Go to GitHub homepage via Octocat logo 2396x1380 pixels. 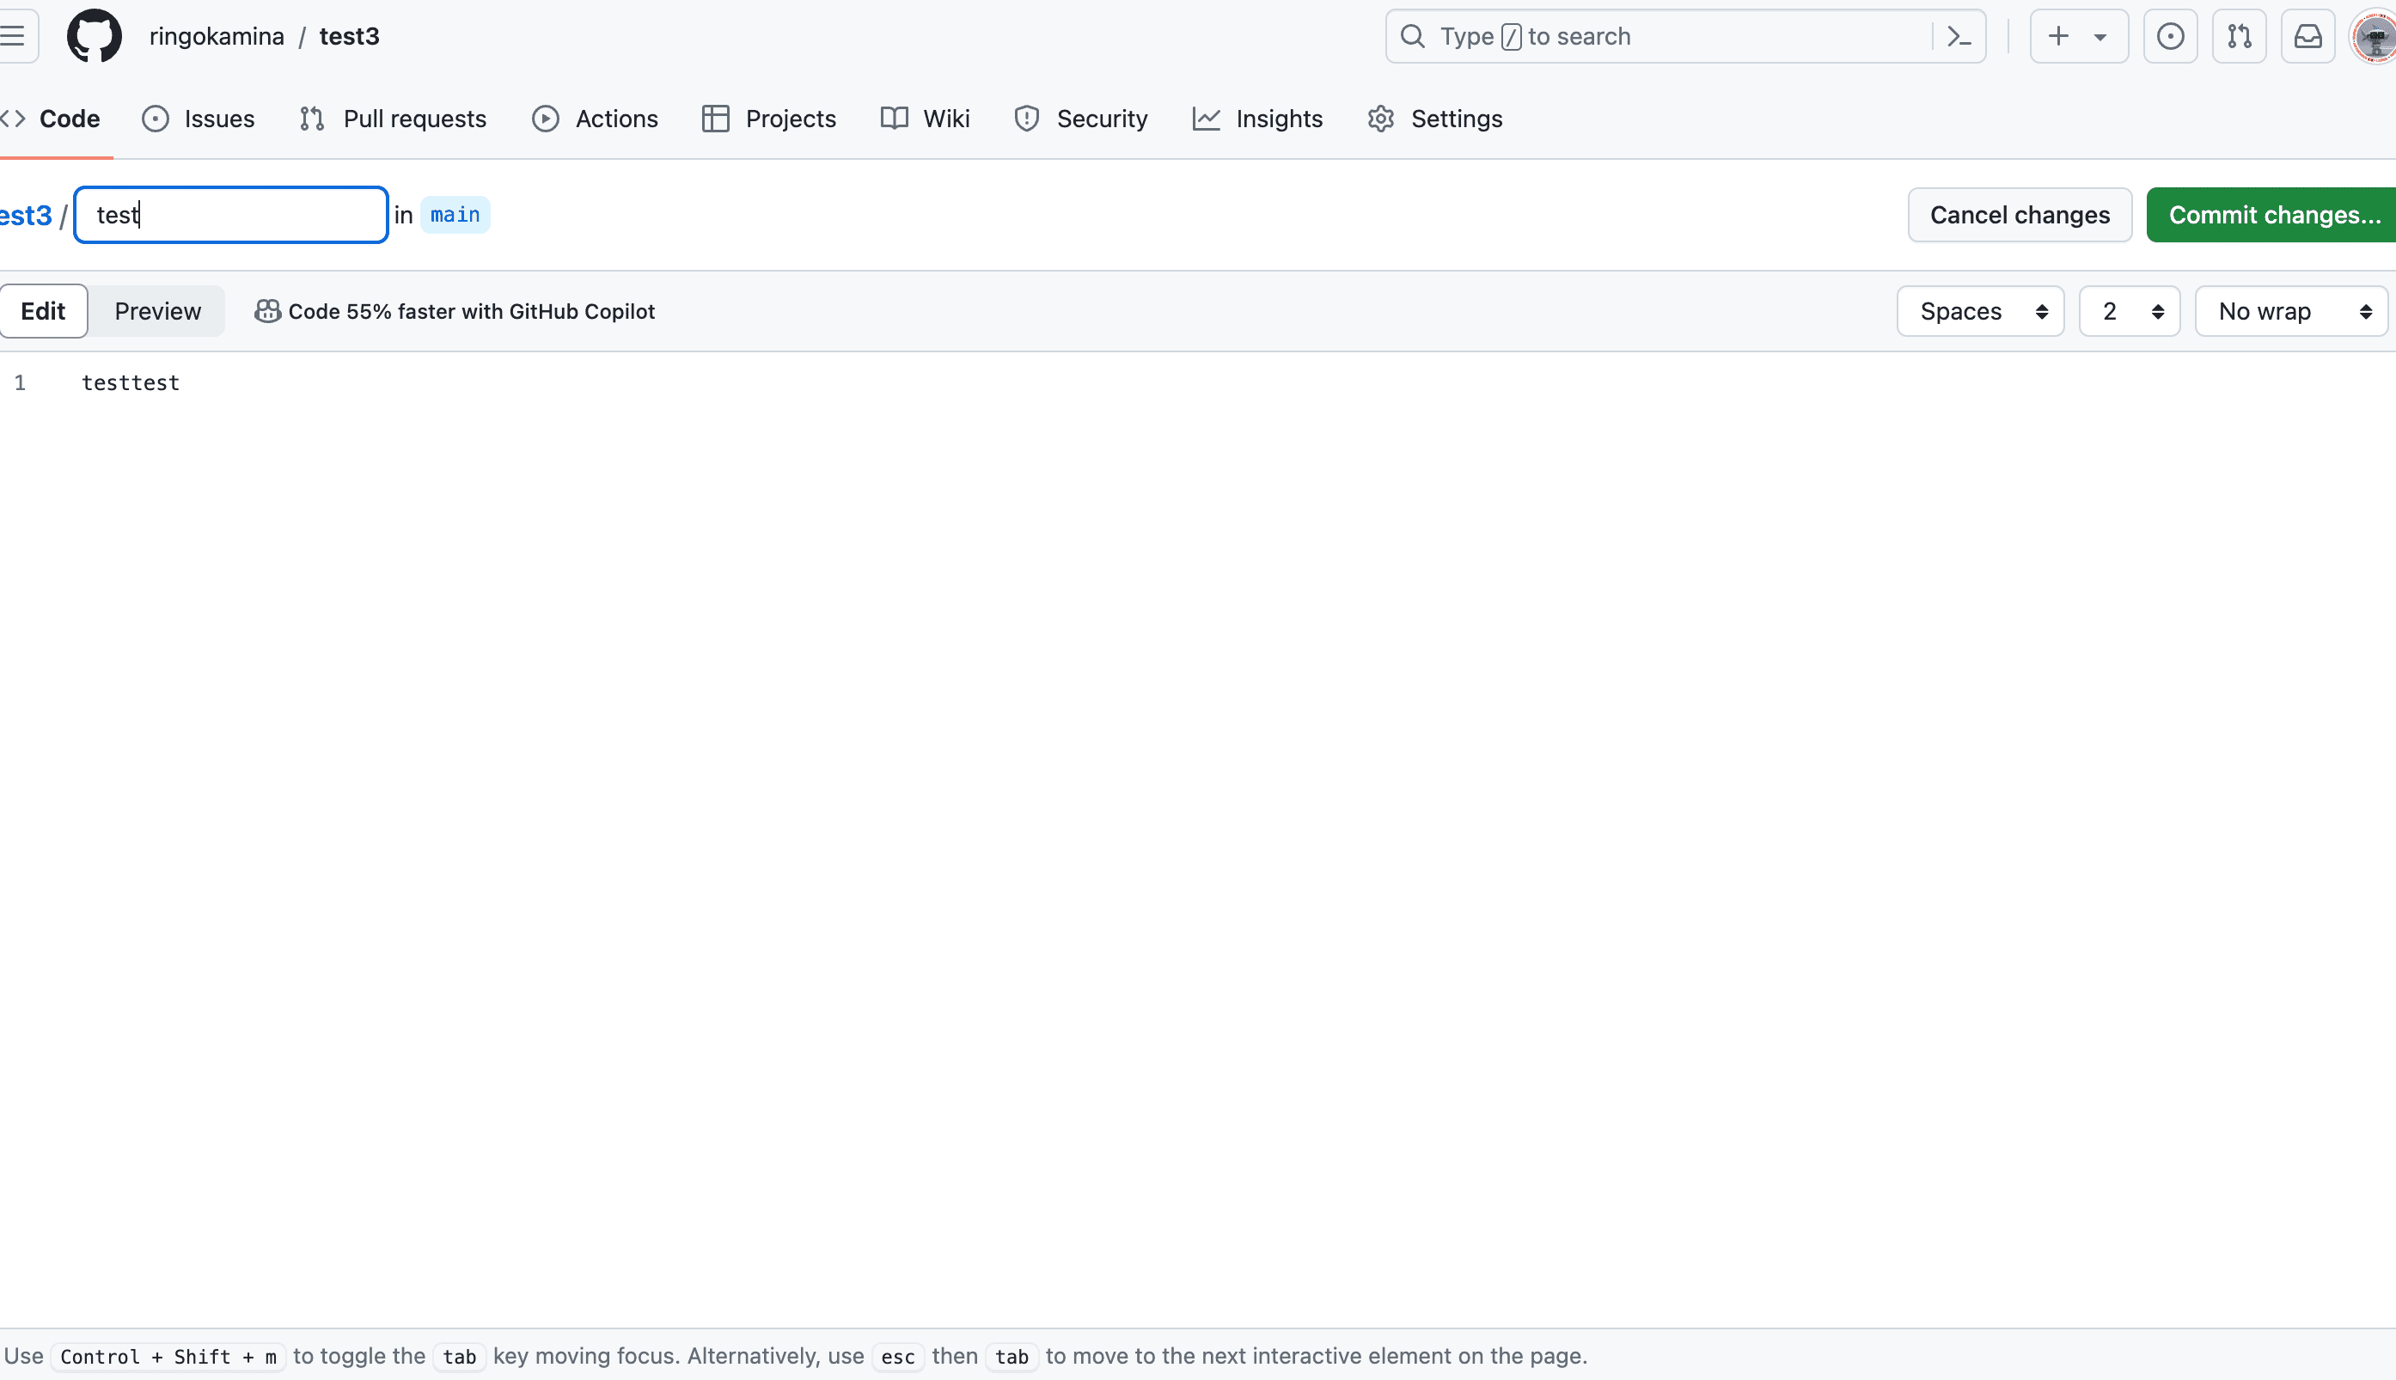click(94, 36)
